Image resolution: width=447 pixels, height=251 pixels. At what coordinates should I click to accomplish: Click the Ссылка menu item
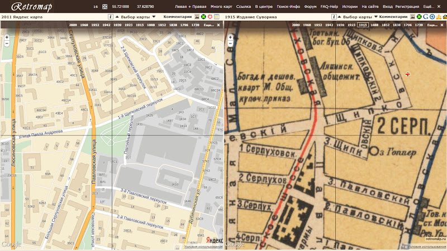(244, 6)
